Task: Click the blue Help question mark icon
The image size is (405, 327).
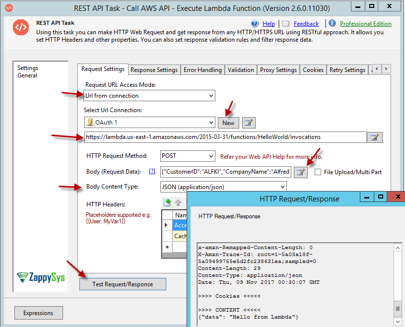Action: click(x=255, y=23)
